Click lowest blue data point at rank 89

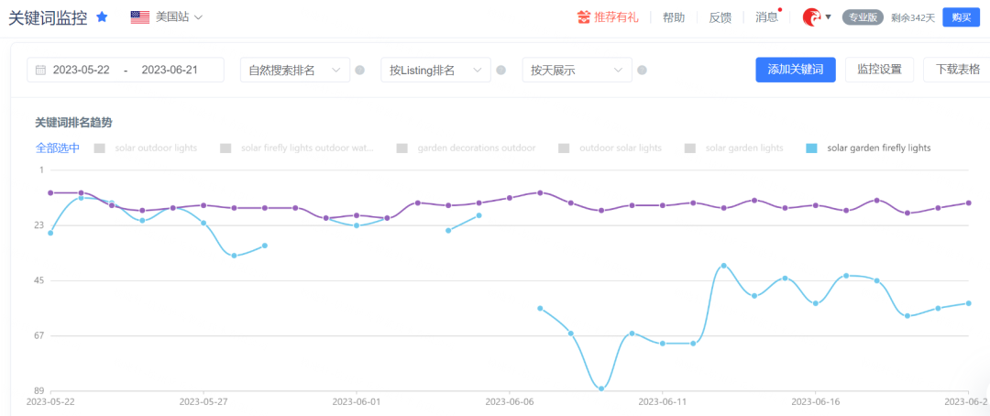point(601,389)
